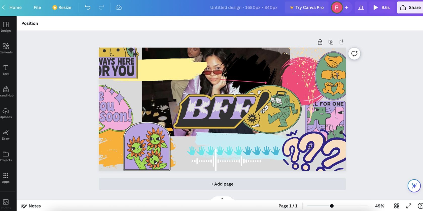The image size is (423, 211).
Task: Expand the page thumbnails chevron
Action: pyautogui.click(x=222, y=199)
